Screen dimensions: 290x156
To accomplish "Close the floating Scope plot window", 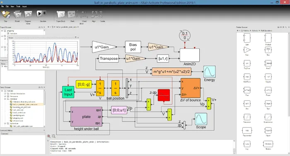I will tap(78, 38).
